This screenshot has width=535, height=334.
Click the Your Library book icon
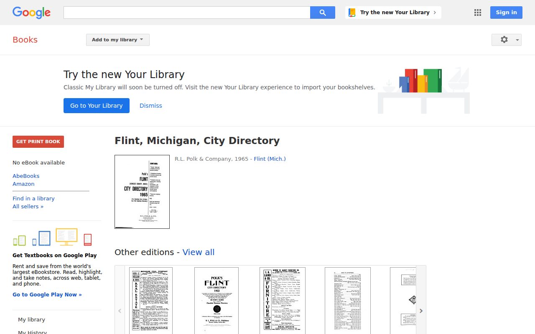352,13
